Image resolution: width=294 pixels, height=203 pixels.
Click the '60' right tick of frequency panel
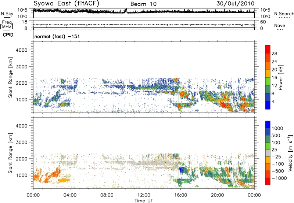click(263, 22)
